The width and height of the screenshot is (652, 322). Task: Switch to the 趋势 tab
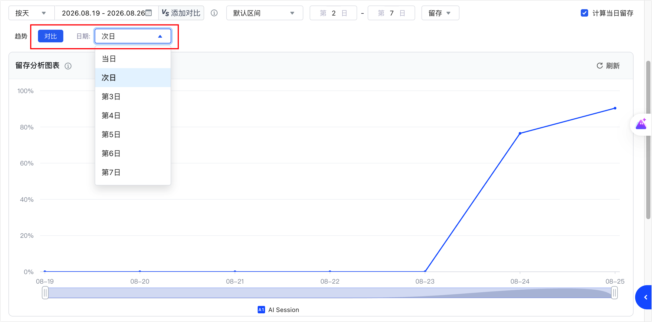pos(21,36)
